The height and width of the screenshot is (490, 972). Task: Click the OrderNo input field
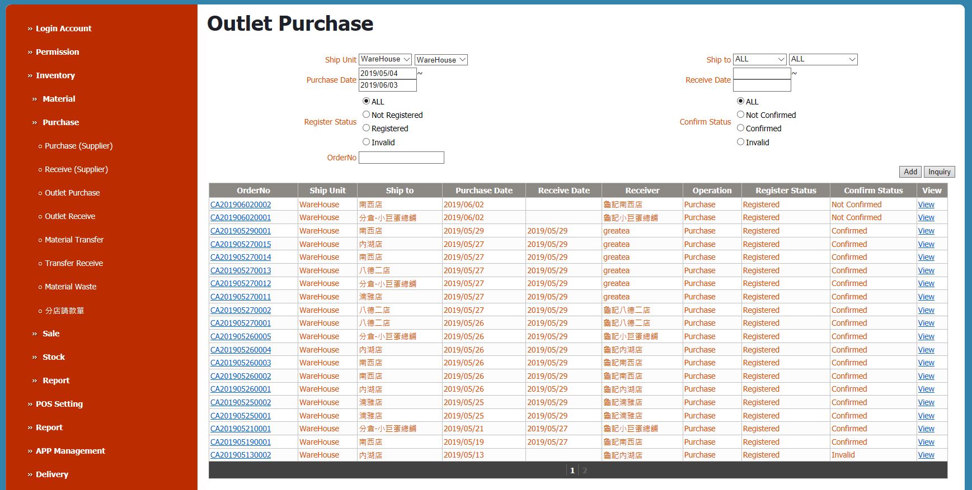coord(401,158)
